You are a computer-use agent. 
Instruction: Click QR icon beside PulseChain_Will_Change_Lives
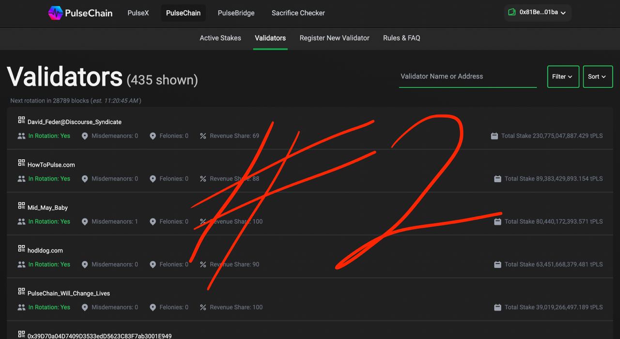coord(21,291)
